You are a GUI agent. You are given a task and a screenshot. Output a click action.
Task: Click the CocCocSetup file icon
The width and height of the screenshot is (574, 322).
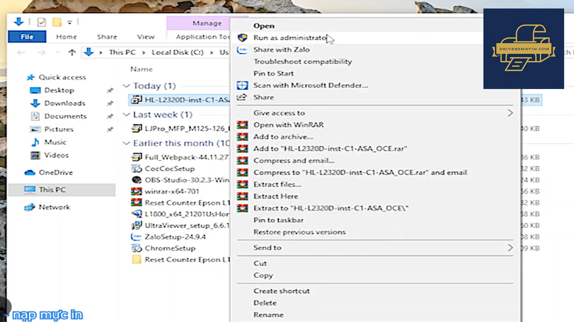(x=137, y=169)
